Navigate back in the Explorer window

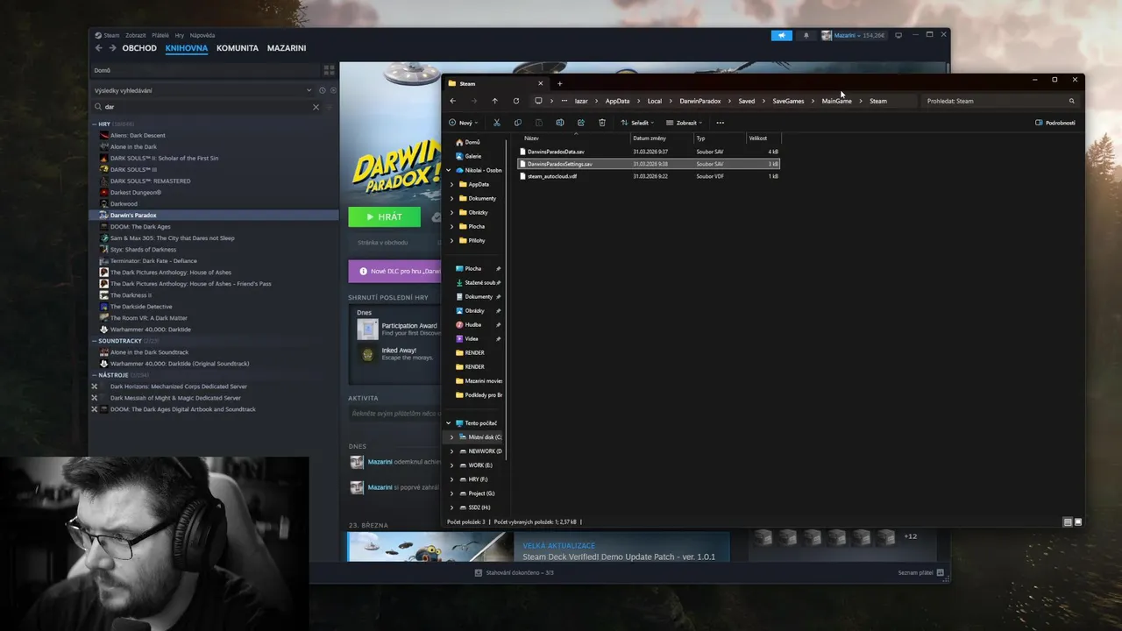coord(452,101)
